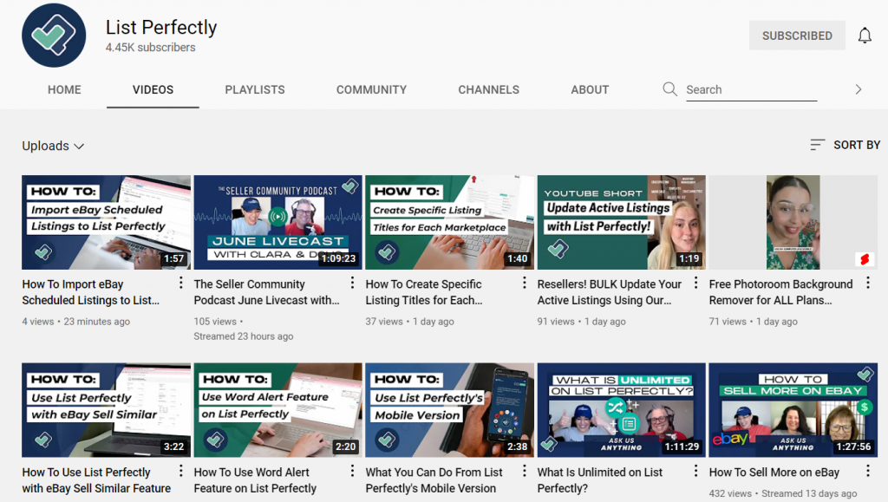The image size is (888, 502).
Task: Open 'Free Photoroom Background Remover' title link
Action: [x=780, y=292]
